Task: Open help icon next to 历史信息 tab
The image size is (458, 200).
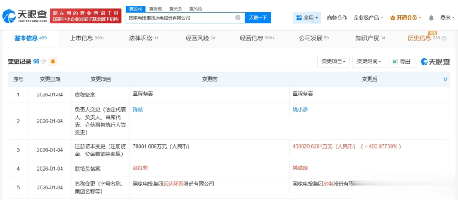Action: coord(444,38)
